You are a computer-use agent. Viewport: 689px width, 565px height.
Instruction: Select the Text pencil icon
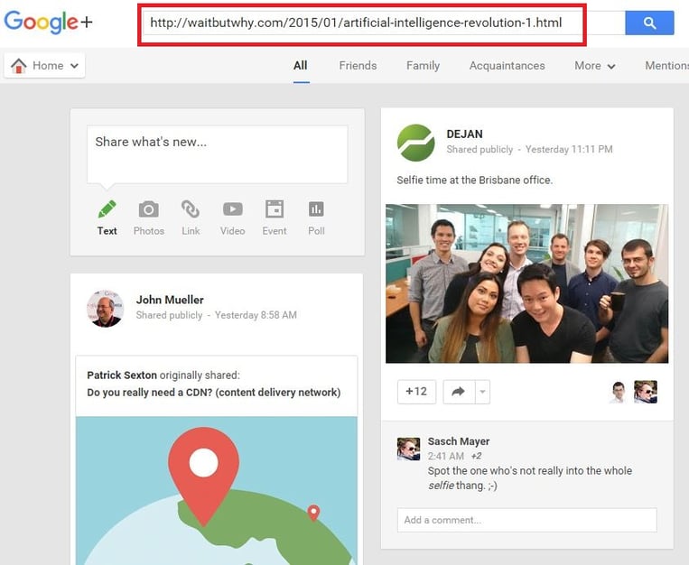[x=107, y=209]
